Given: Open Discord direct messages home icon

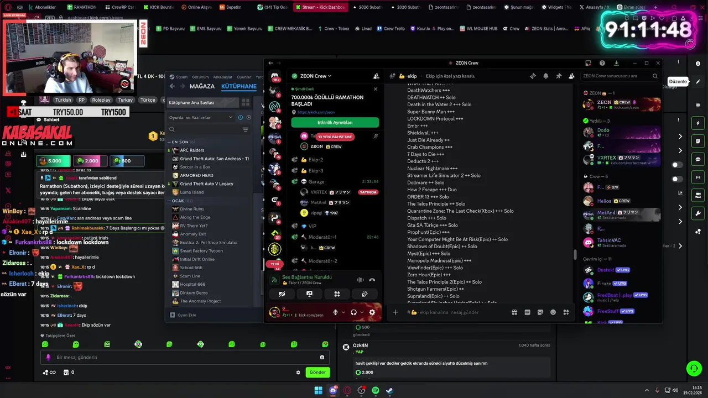Looking at the screenshot, I should 274,76.
